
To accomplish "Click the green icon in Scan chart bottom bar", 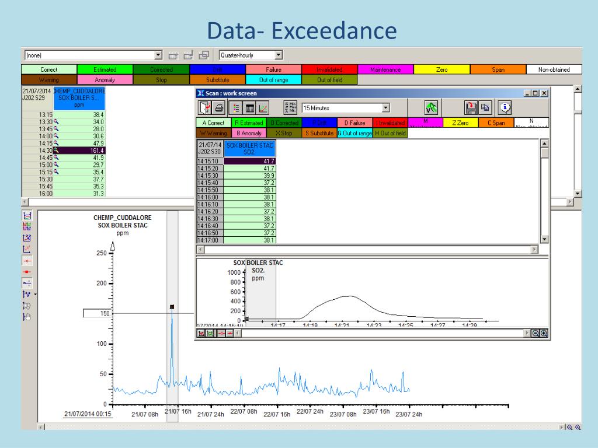I will (210, 333).
